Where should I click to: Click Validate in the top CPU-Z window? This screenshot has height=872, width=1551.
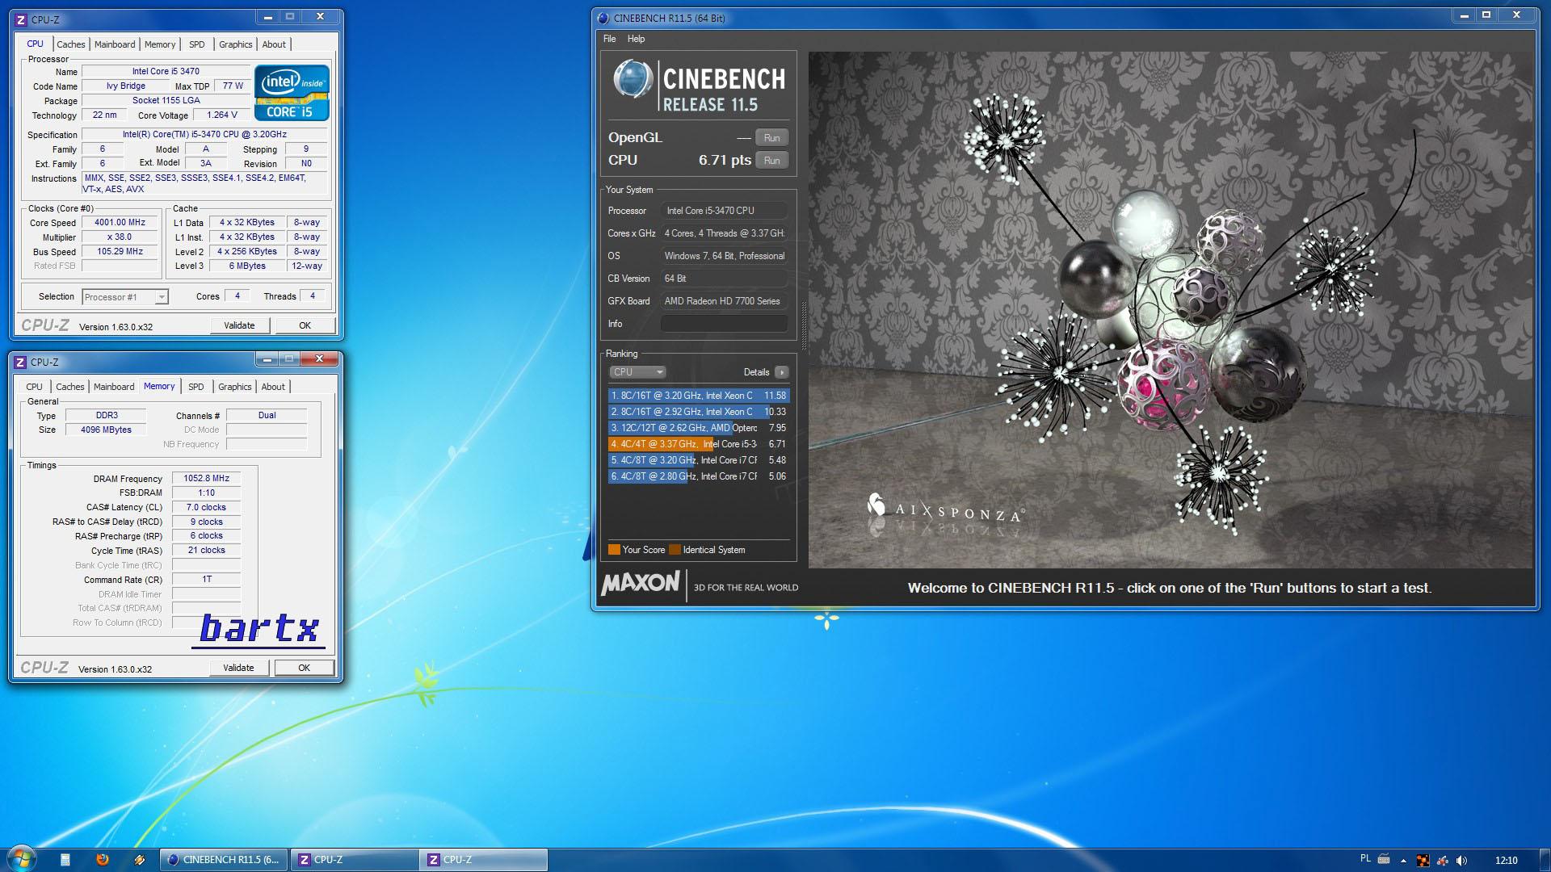click(x=239, y=325)
